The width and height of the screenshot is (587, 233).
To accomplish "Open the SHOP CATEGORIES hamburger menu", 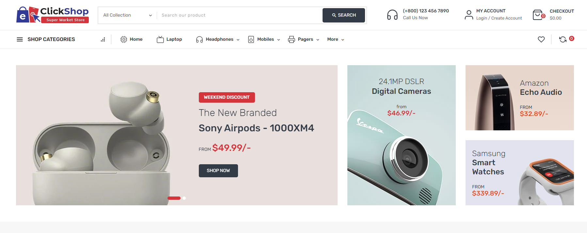I will (x=20, y=39).
